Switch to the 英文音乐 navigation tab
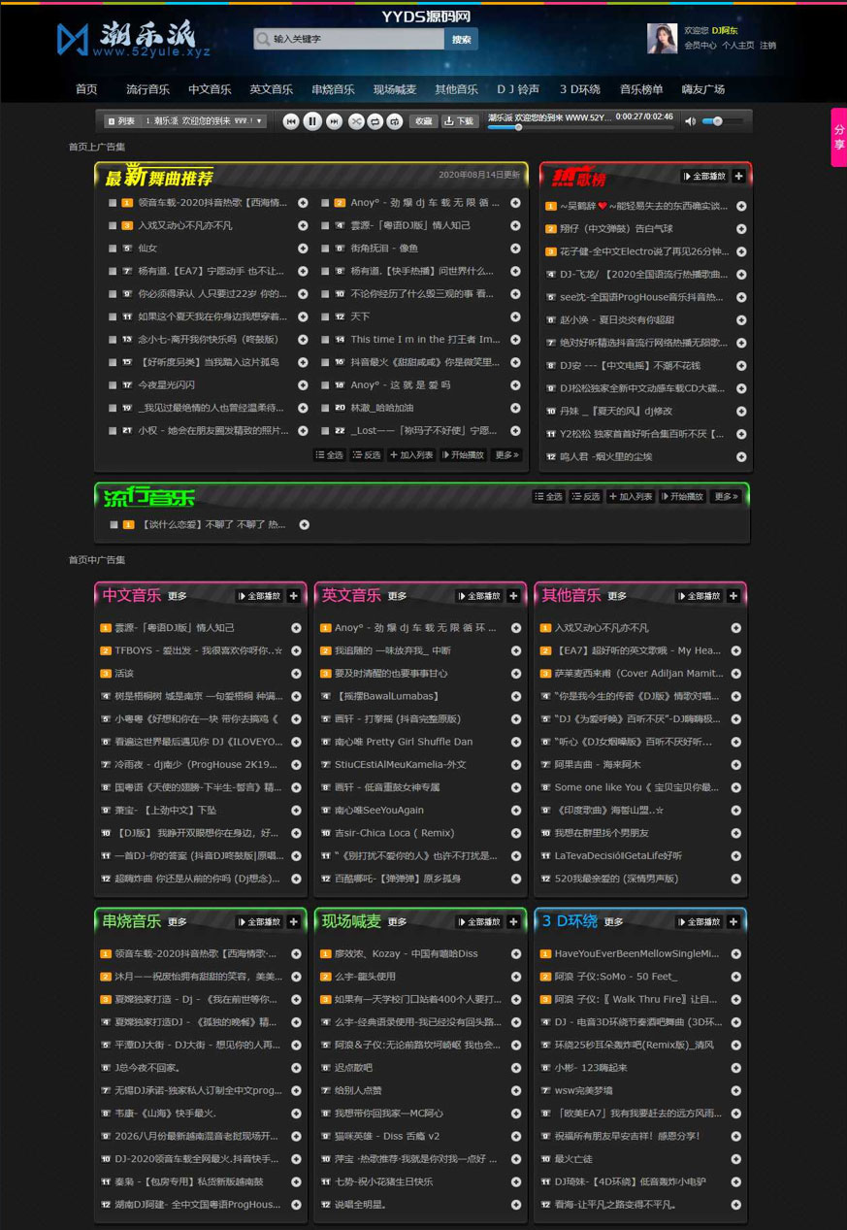This screenshot has height=1230, width=847. click(271, 88)
